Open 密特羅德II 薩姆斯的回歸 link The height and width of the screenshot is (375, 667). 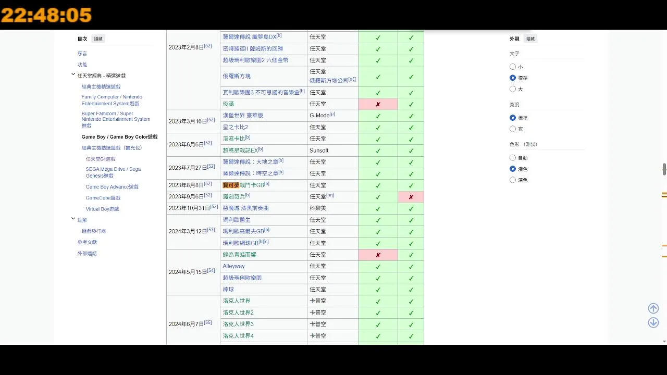pos(253,49)
